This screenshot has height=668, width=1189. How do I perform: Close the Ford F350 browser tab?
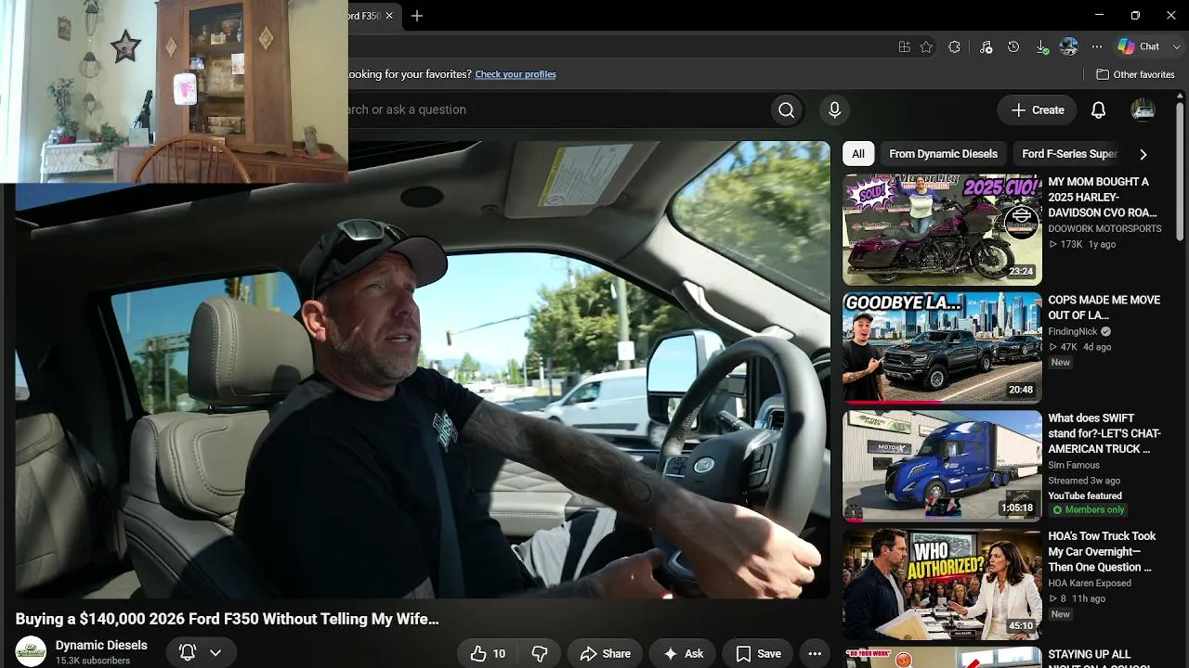point(389,16)
